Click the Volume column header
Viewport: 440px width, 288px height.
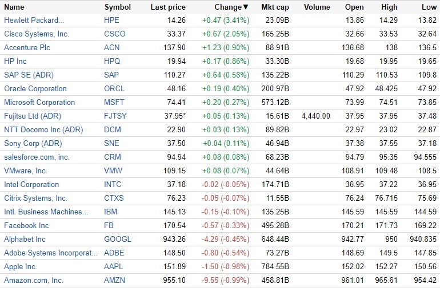(x=317, y=7)
